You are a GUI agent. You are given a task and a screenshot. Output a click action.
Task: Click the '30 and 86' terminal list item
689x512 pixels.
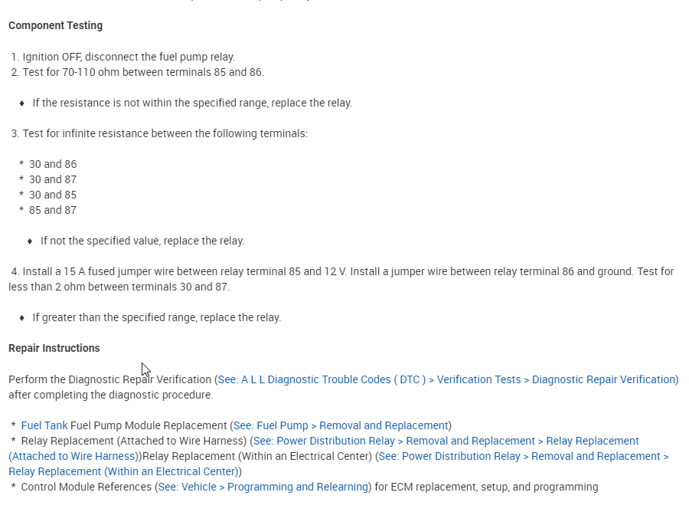[x=53, y=164]
